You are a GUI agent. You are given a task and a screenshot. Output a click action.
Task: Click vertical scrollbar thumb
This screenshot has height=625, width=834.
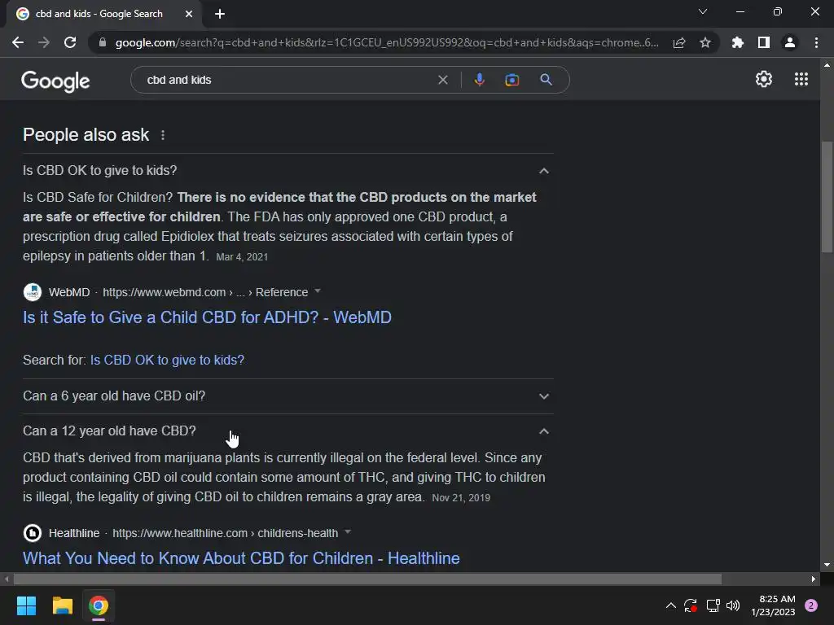(x=827, y=197)
